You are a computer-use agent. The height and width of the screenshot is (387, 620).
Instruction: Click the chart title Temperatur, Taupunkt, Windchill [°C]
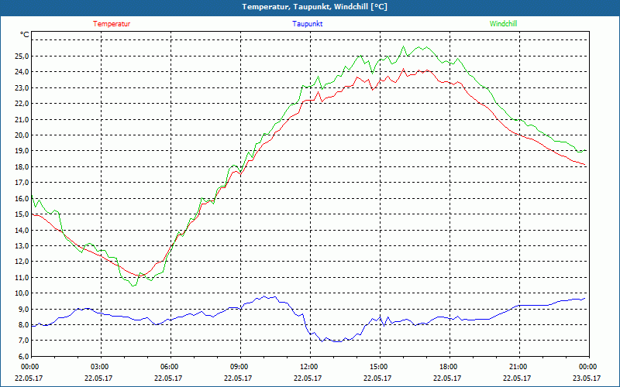click(x=315, y=7)
